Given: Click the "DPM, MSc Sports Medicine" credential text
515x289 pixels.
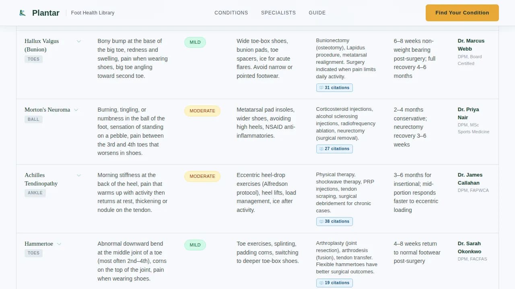Looking at the screenshot, I should coord(474,128).
